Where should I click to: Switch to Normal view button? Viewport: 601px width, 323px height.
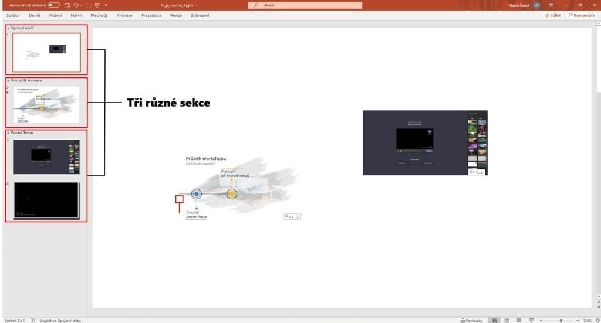coord(494,320)
